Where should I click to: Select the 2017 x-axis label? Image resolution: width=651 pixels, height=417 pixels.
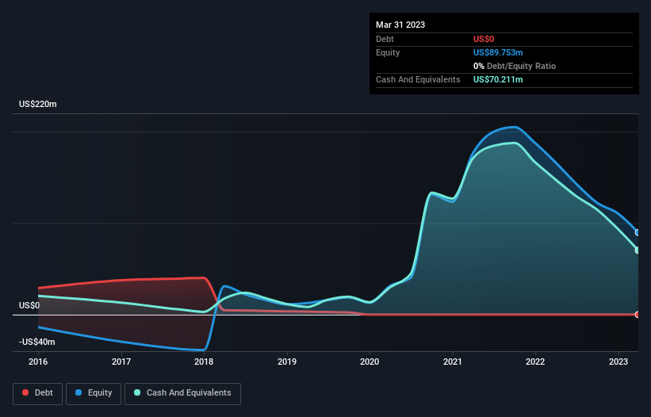[x=121, y=362]
